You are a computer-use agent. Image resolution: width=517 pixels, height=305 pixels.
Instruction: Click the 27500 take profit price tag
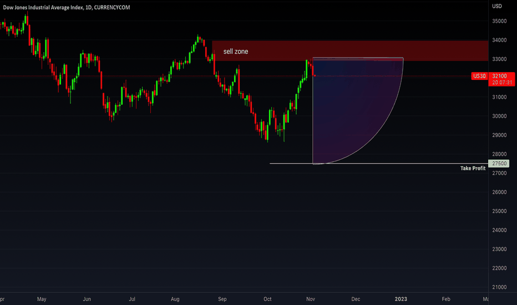tap(499, 163)
